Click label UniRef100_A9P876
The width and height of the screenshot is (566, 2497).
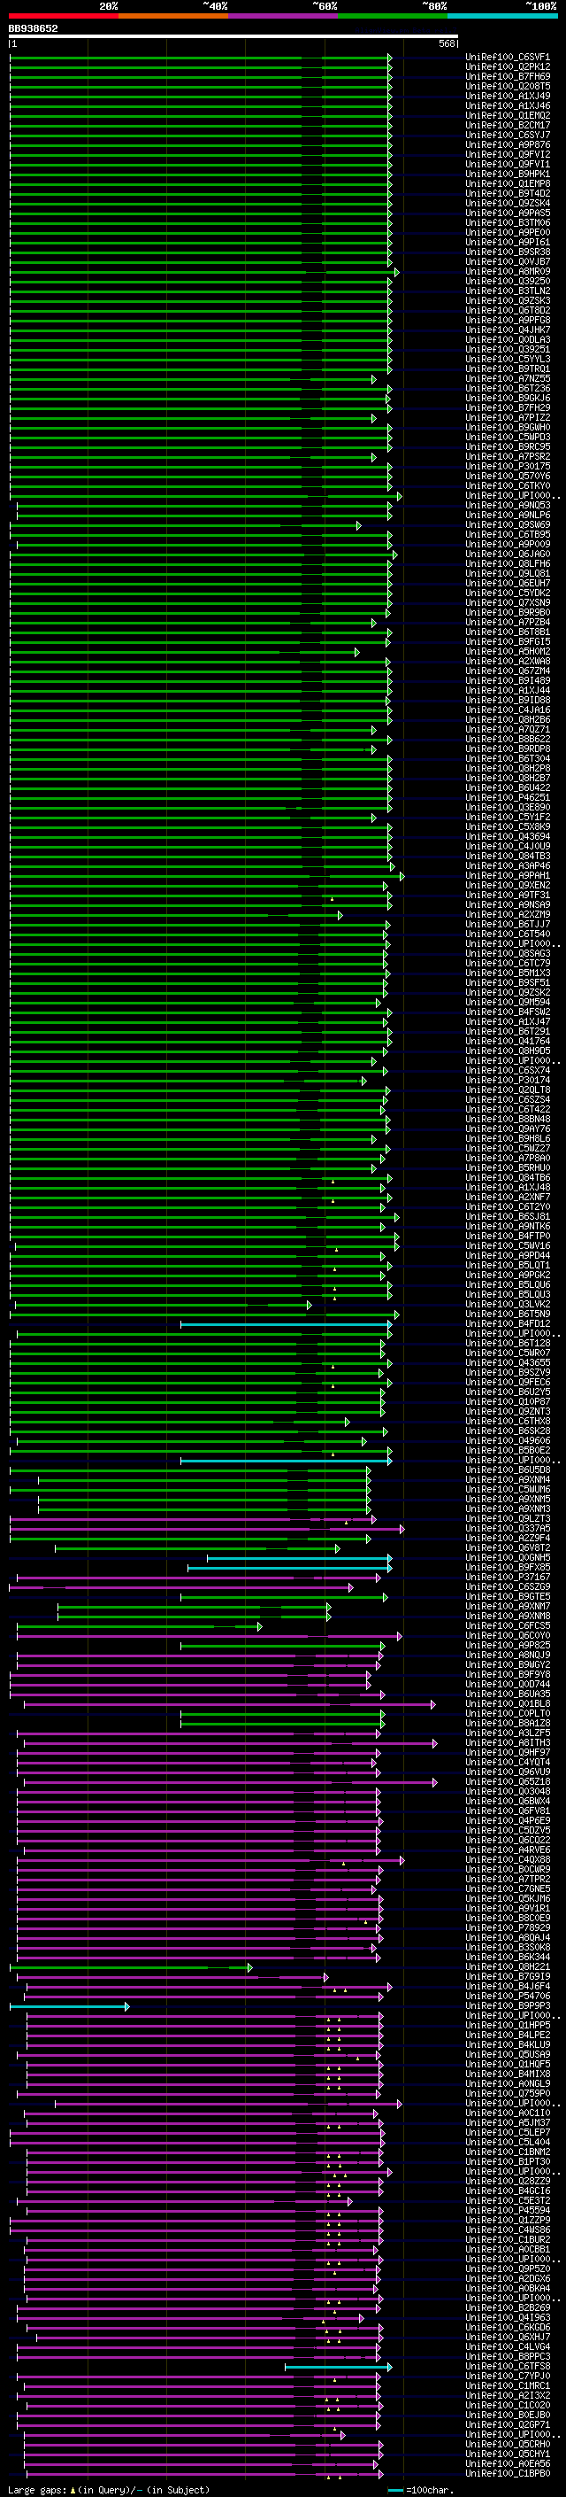tap(508, 144)
